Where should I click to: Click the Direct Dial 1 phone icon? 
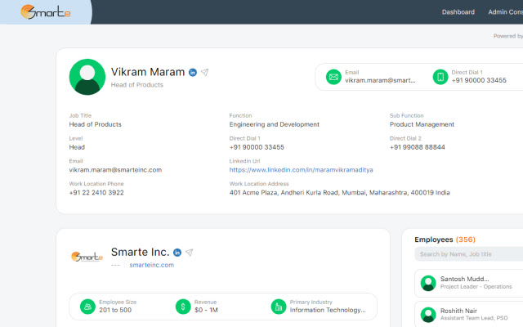pyautogui.click(x=440, y=77)
